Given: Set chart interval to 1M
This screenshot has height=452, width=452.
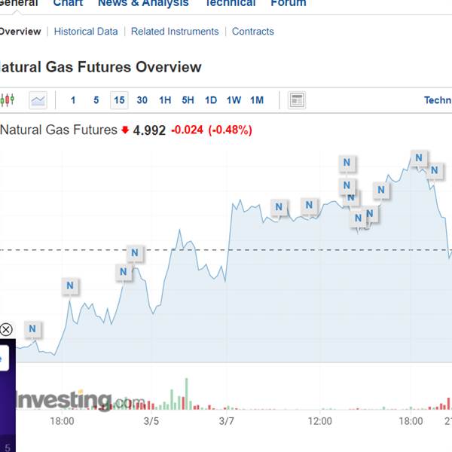Looking at the screenshot, I should 257,100.
